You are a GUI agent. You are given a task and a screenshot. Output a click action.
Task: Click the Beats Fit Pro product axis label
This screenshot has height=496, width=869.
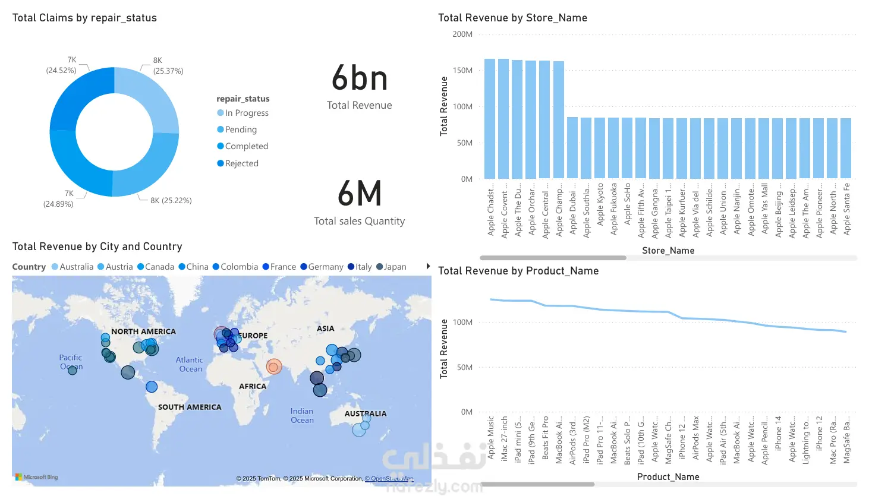click(546, 437)
